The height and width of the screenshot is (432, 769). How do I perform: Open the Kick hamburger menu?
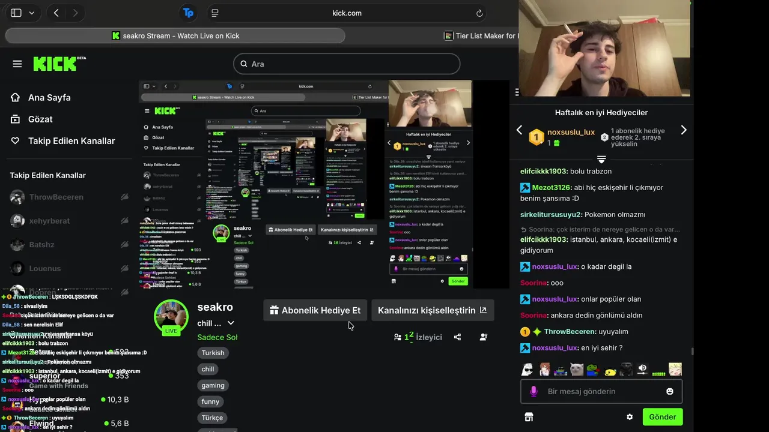17,64
